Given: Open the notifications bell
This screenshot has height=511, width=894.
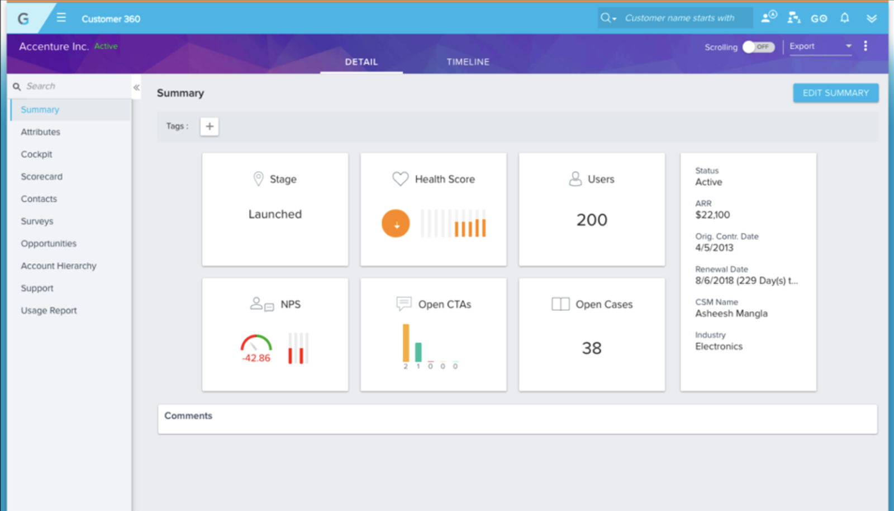Looking at the screenshot, I should [x=845, y=18].
